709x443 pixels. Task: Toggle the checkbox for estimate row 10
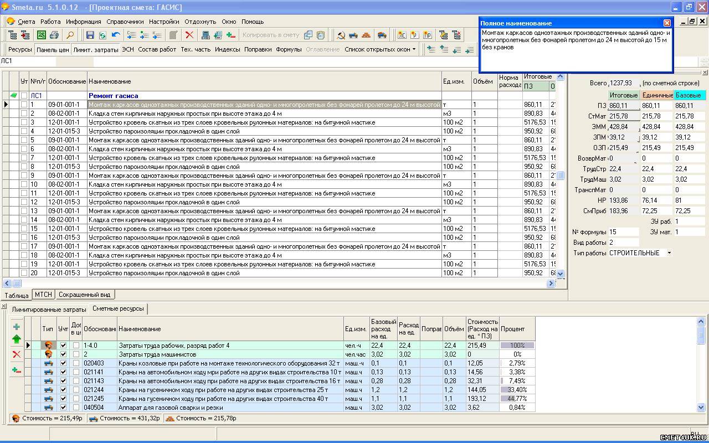click(24, 184)
